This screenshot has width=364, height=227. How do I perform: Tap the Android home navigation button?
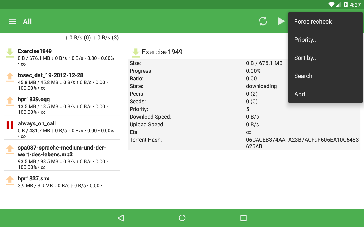point(182,218)
